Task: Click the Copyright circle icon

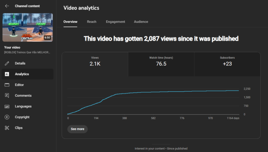Action: [7, 117]
